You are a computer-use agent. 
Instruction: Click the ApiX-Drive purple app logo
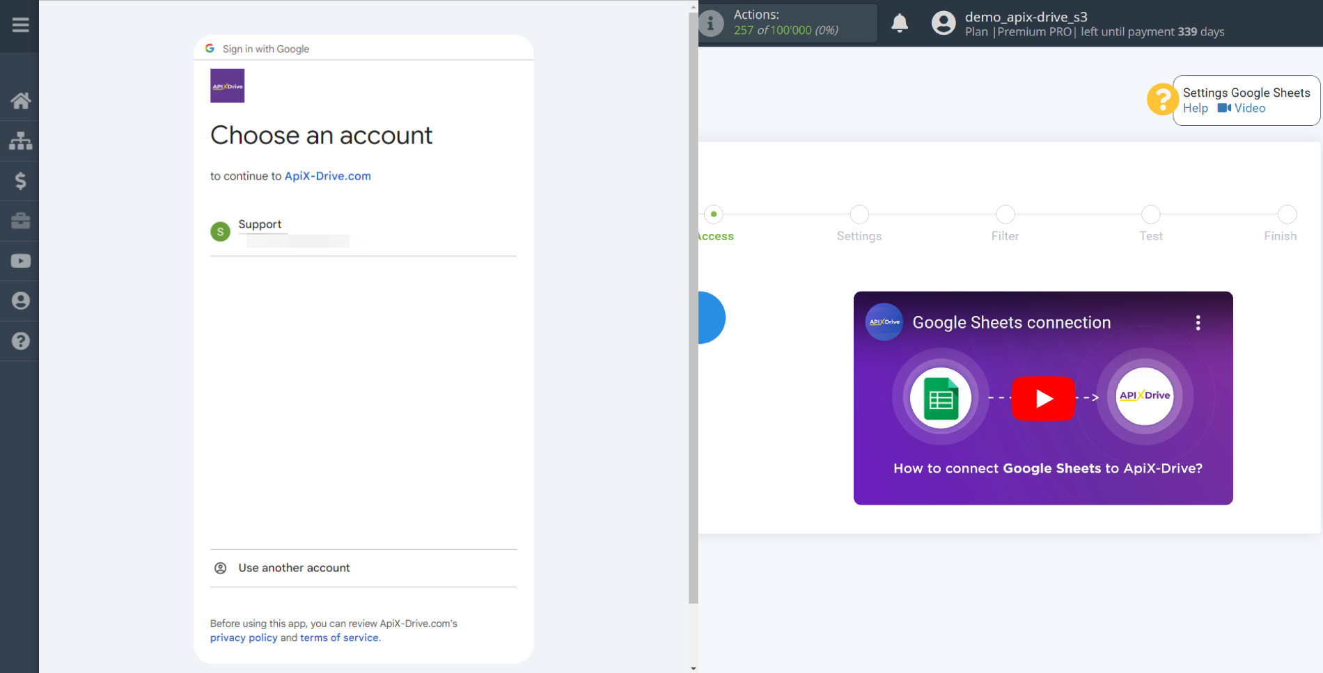coord(228,86)
